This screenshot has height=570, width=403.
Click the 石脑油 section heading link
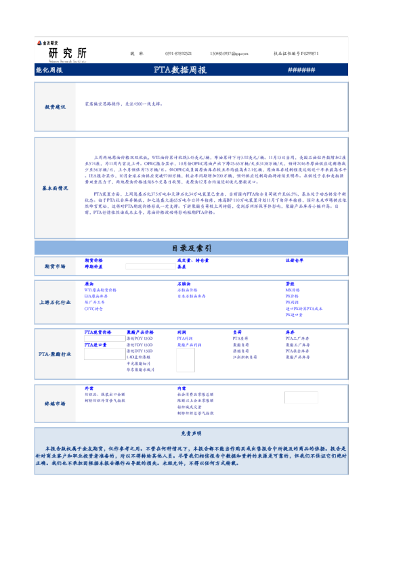coord(184,284)
